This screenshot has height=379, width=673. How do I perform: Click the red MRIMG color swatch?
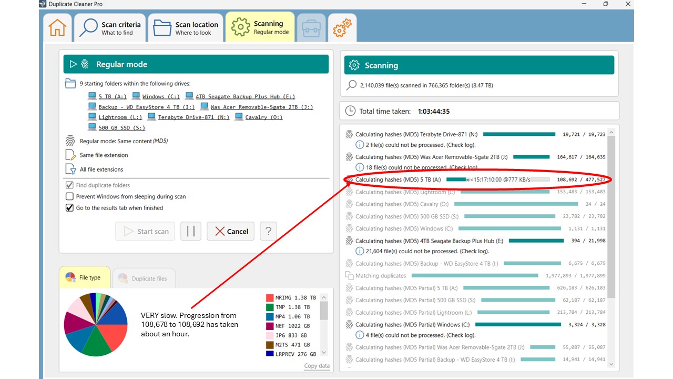[x=270, y=298]
